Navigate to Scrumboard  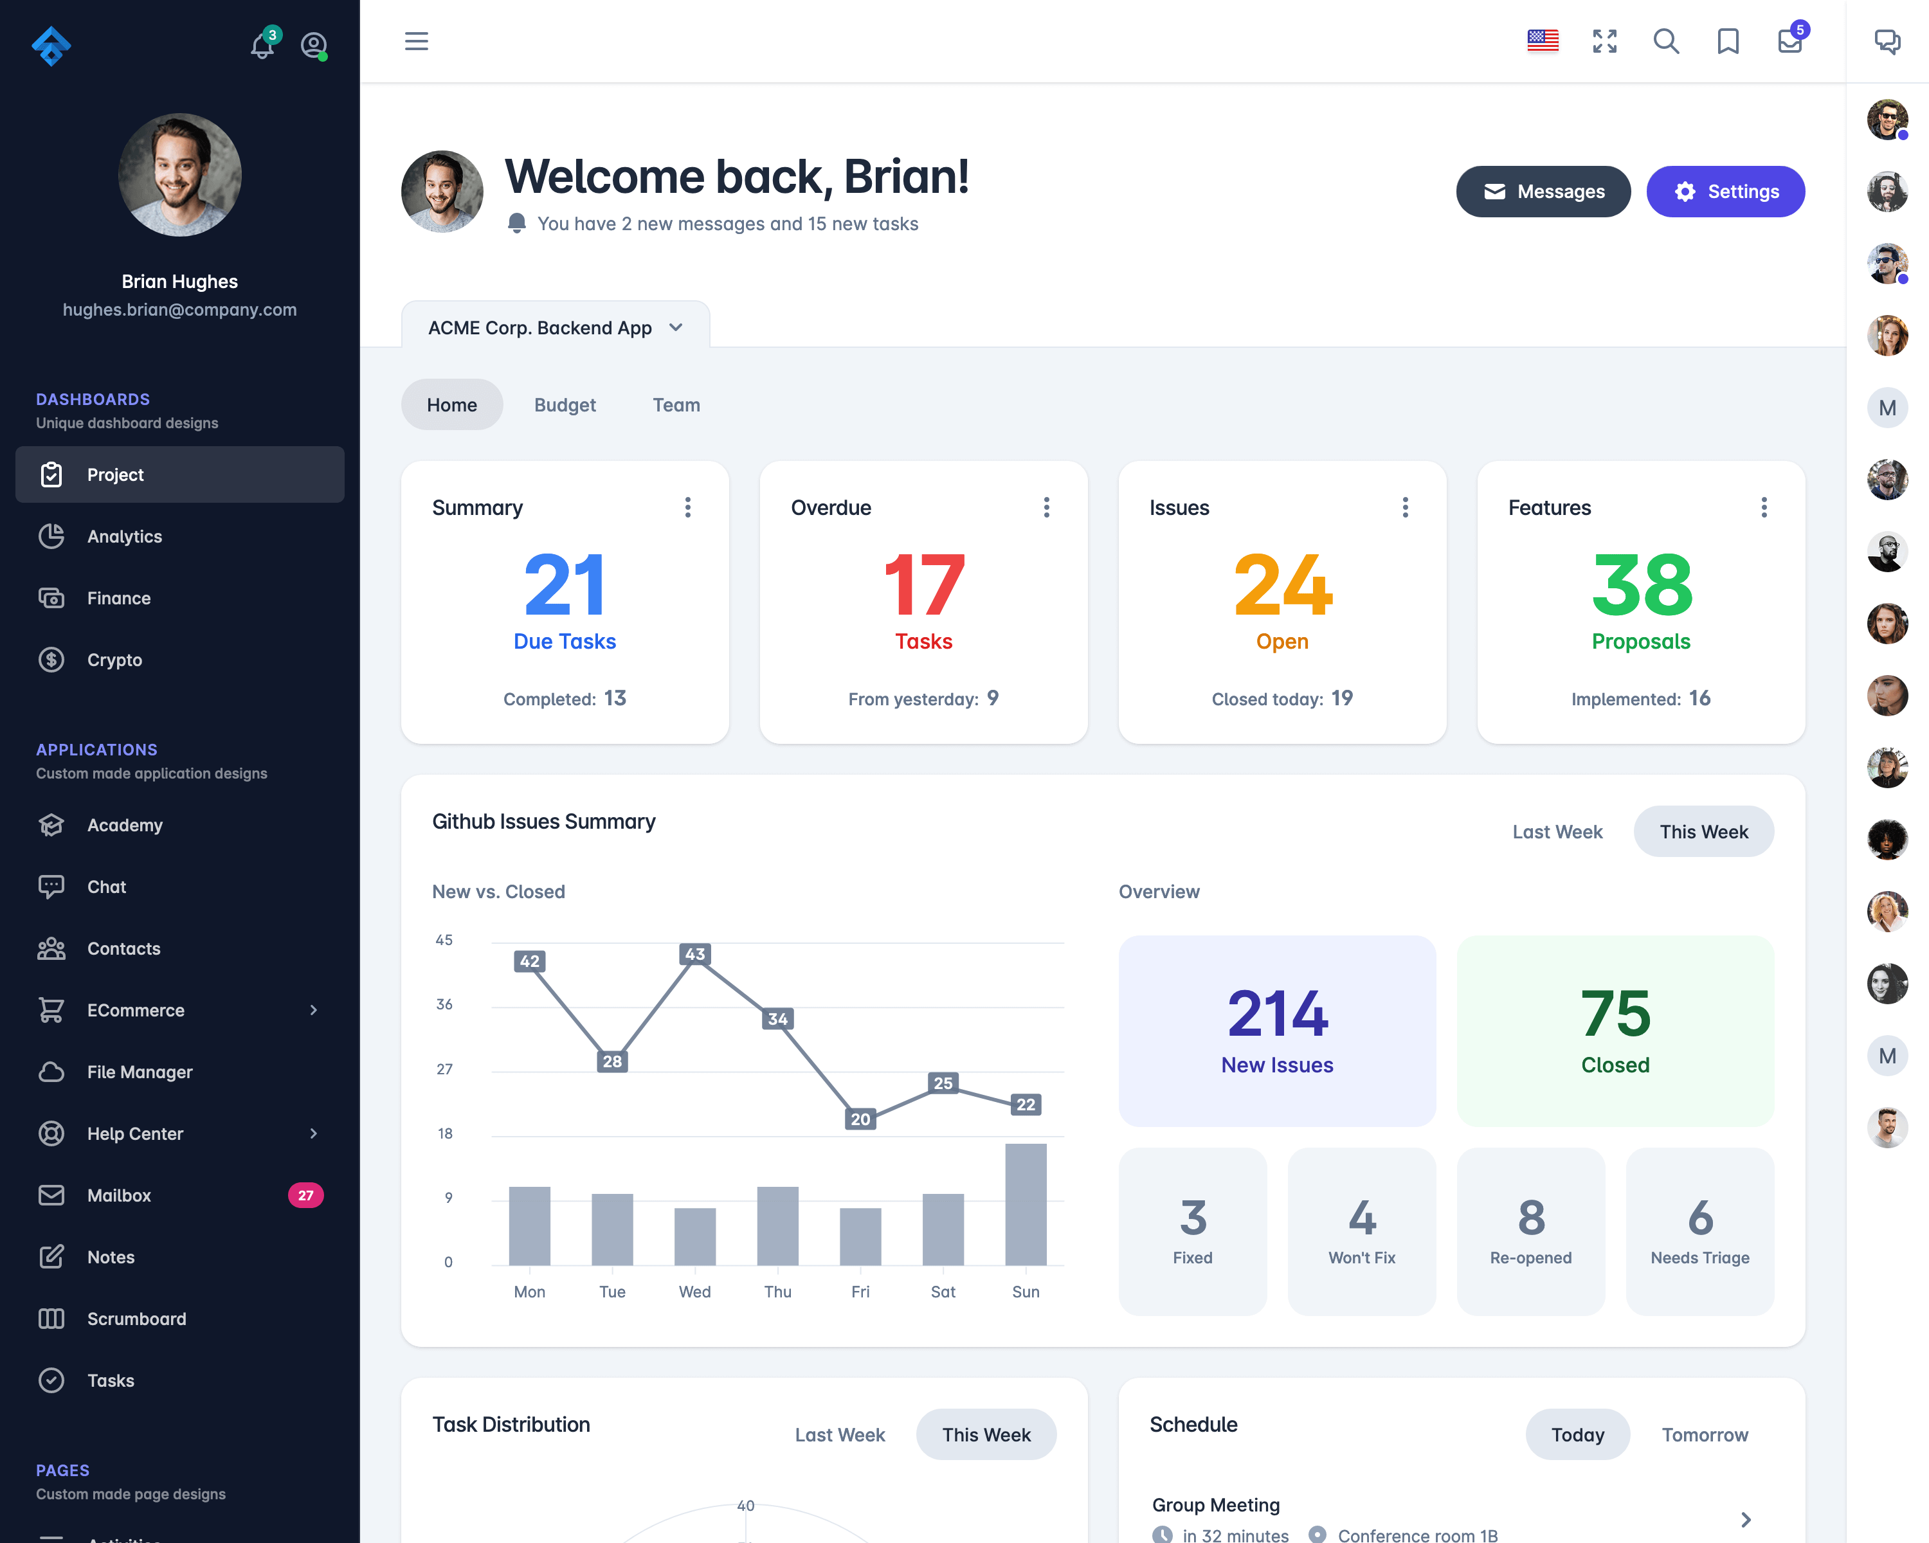tap(137, 1318)
